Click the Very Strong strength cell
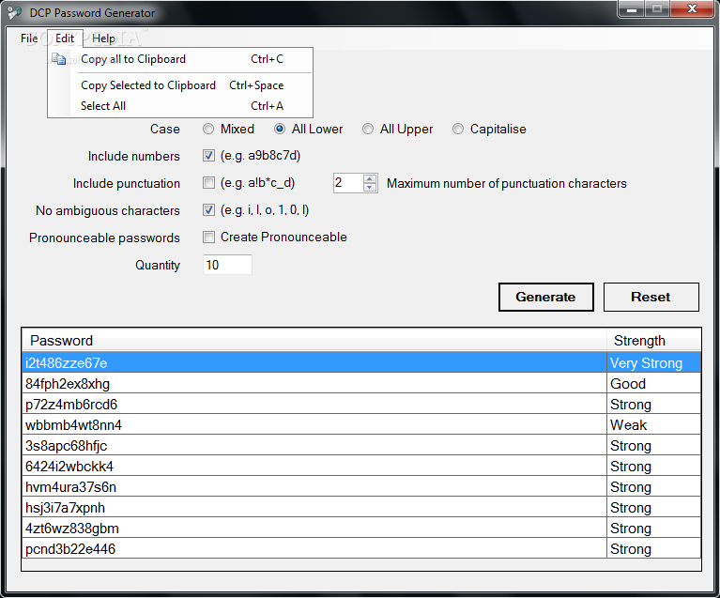 (654, 363)
